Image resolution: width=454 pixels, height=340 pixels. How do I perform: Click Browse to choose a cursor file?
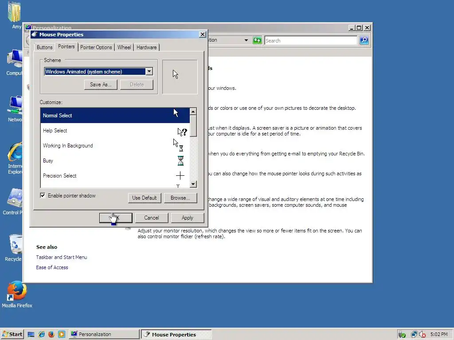[180, 198]
